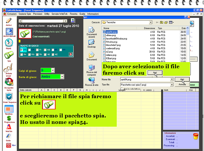The image size is (204, 151).
Task: Click left arrow of date scrollbar
Action: 20,21
